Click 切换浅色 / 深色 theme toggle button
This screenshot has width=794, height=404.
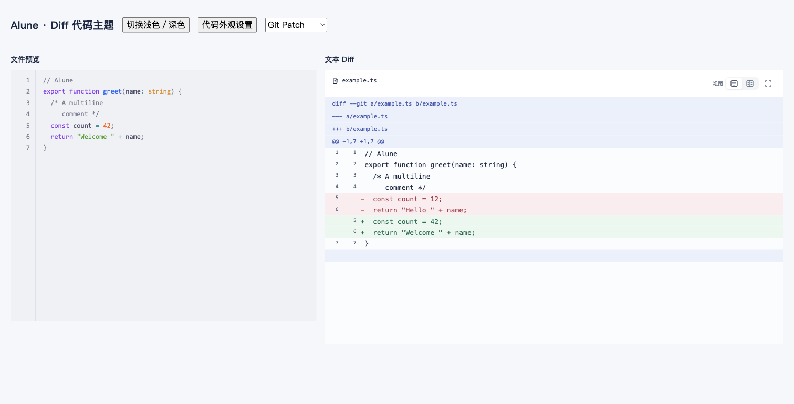[156, 25]
